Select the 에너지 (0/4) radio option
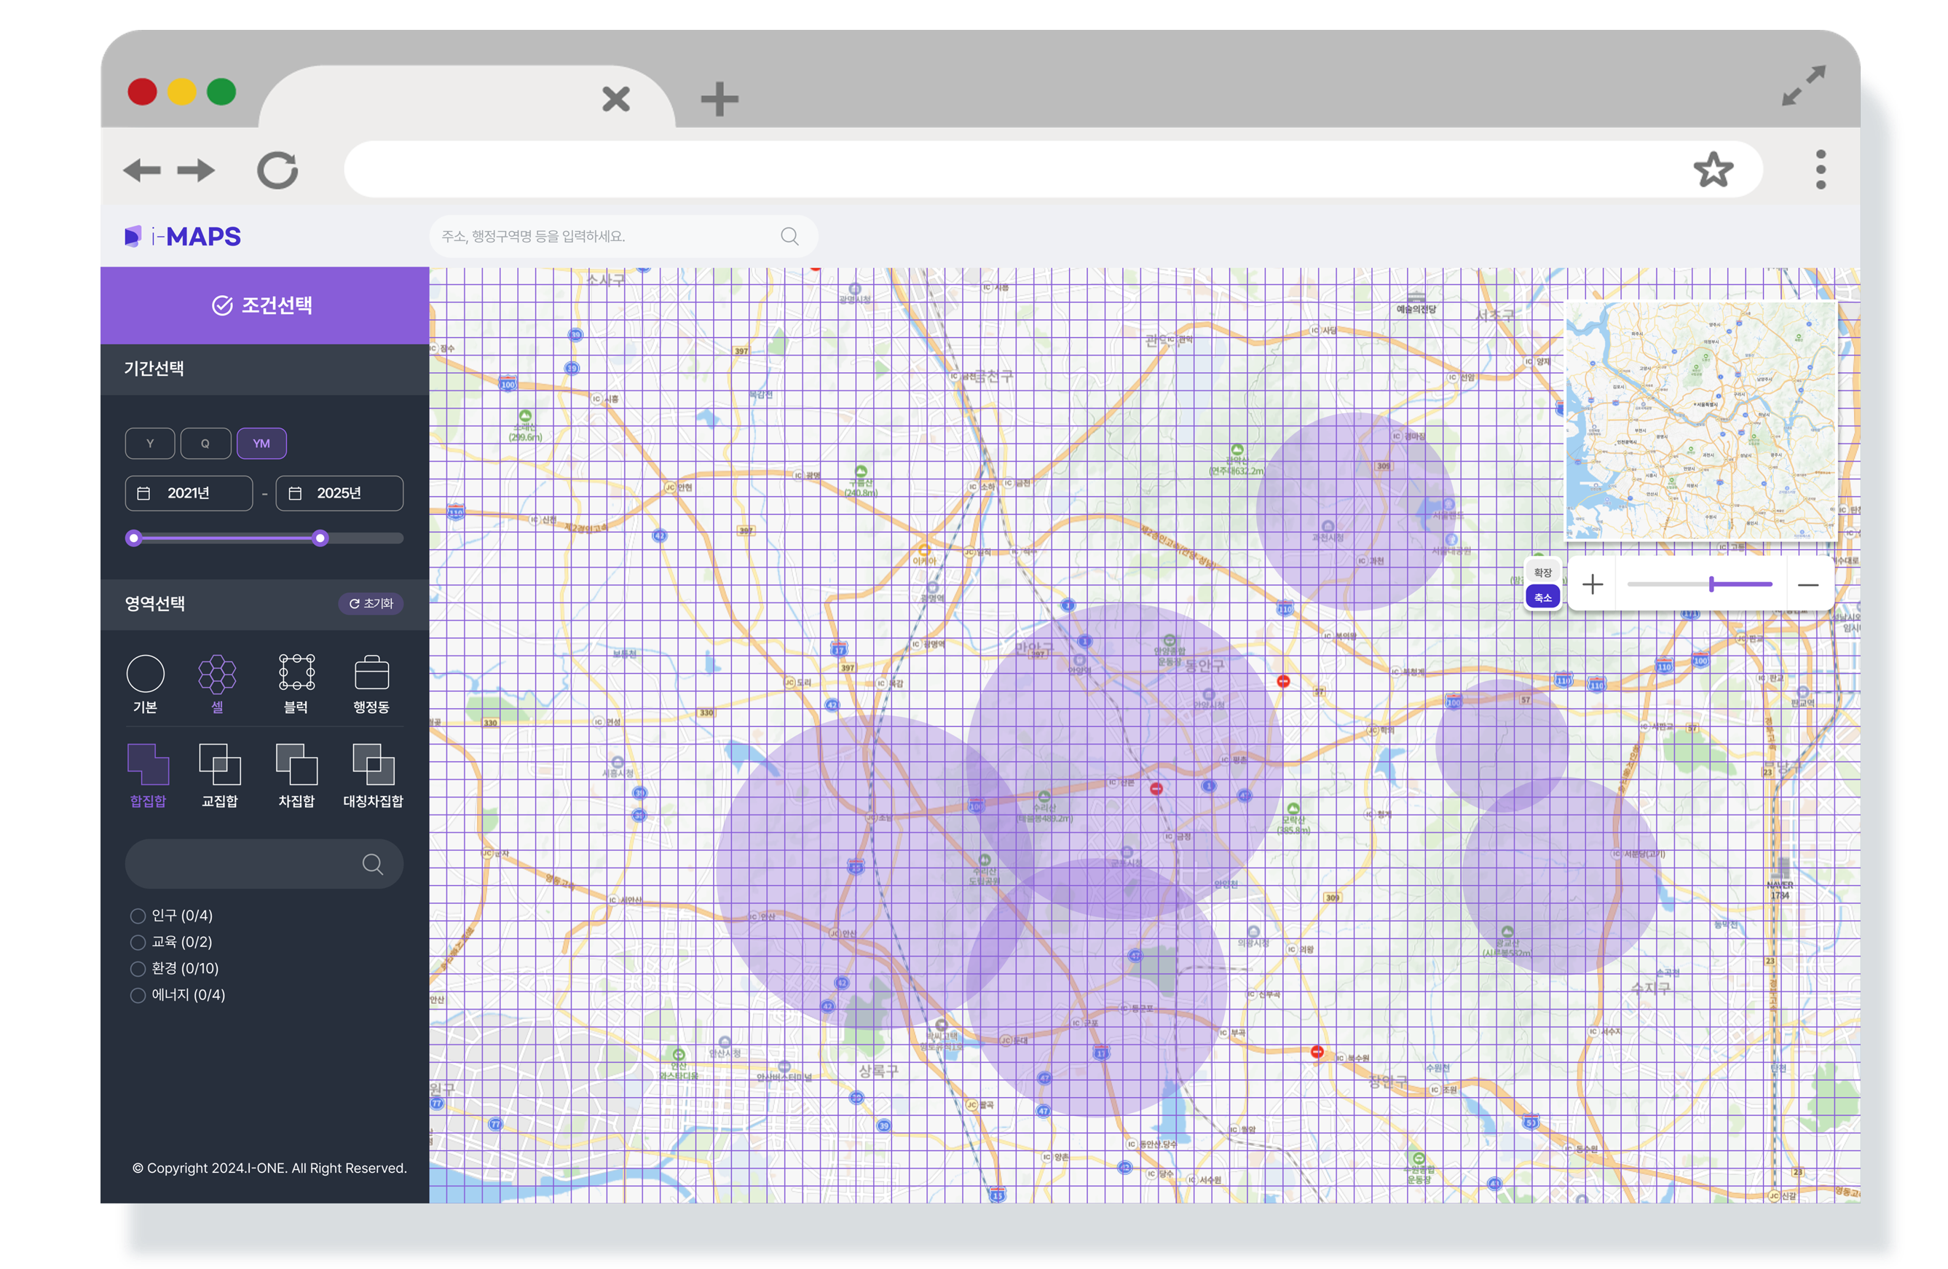1948x1269 pixels. pos(138,995)
